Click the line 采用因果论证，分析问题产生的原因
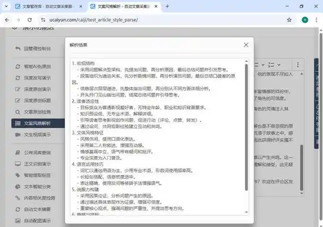Image resolution: width=323 pixels, height=227 pixels. [x=116, y=195]
